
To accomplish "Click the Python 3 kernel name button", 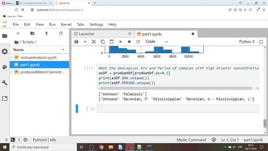I will [x=247, y=42].
